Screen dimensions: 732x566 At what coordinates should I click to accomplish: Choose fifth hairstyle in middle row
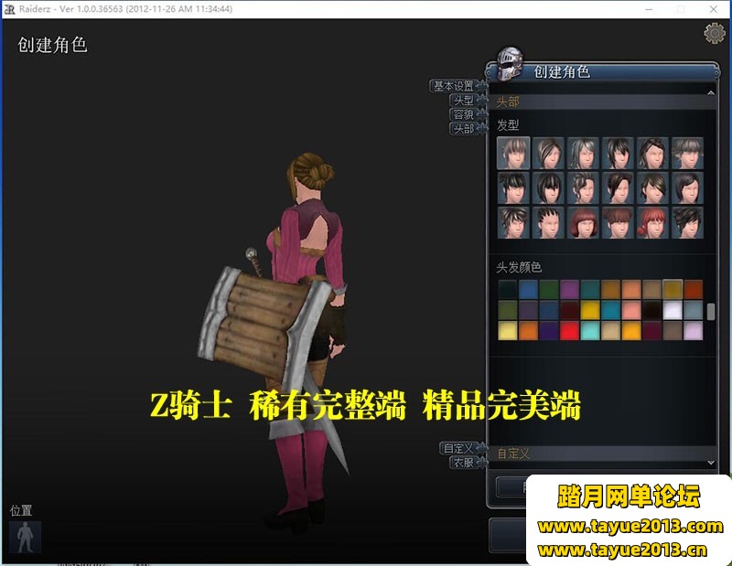652,187
